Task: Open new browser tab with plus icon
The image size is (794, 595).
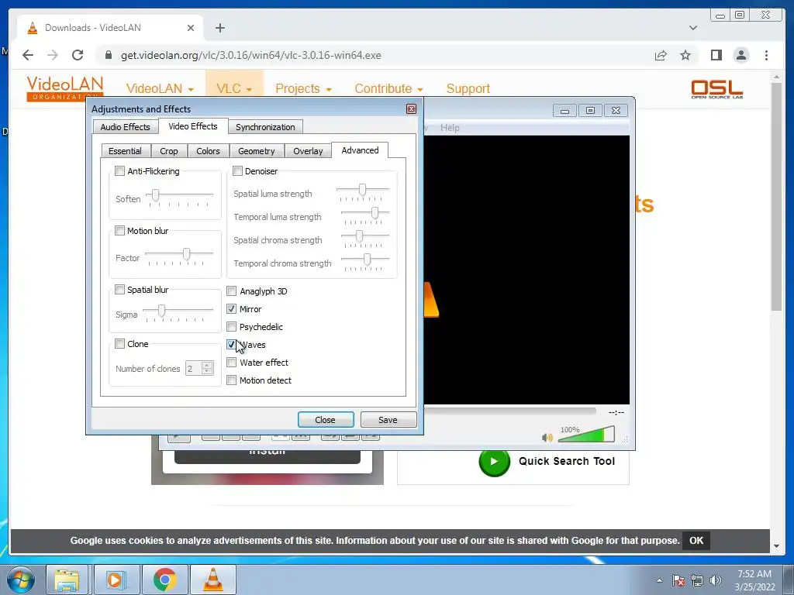Action: (x=219, y=28)
